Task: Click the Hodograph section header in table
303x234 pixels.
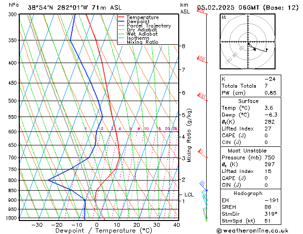Action: click(x=248, y=193)
